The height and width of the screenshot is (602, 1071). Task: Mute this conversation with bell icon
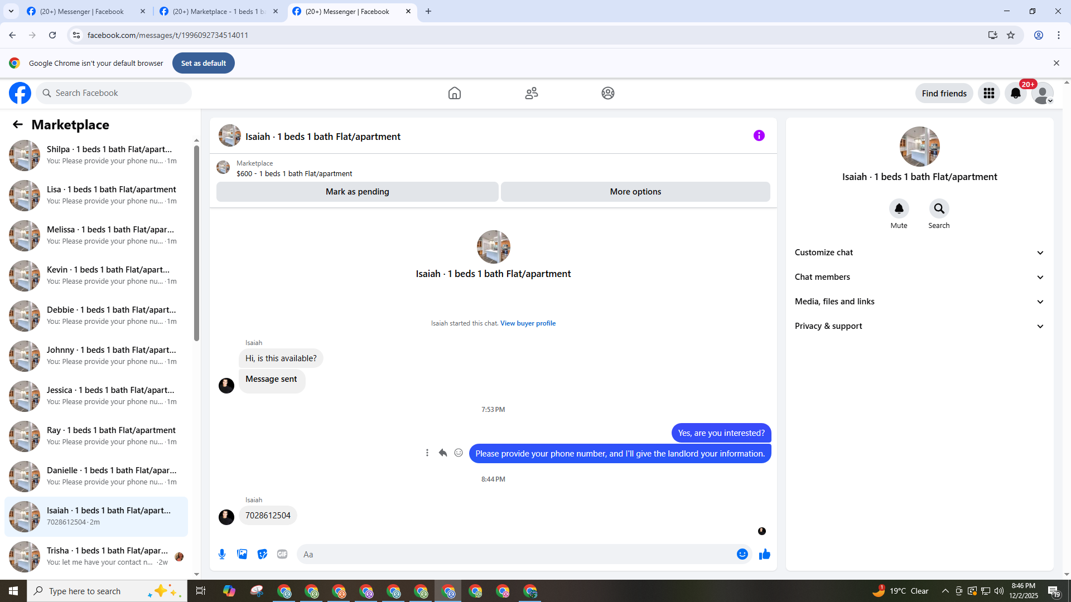pyautogui.click(x=899, y=208)
